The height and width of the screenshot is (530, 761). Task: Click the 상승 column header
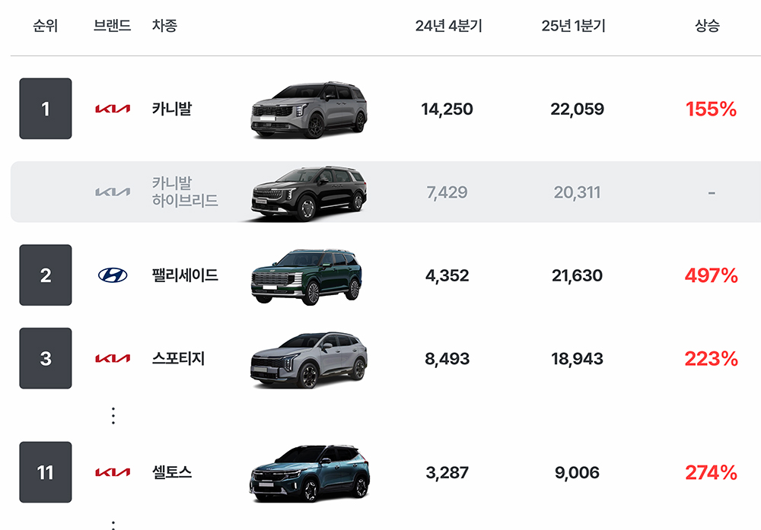707,26
